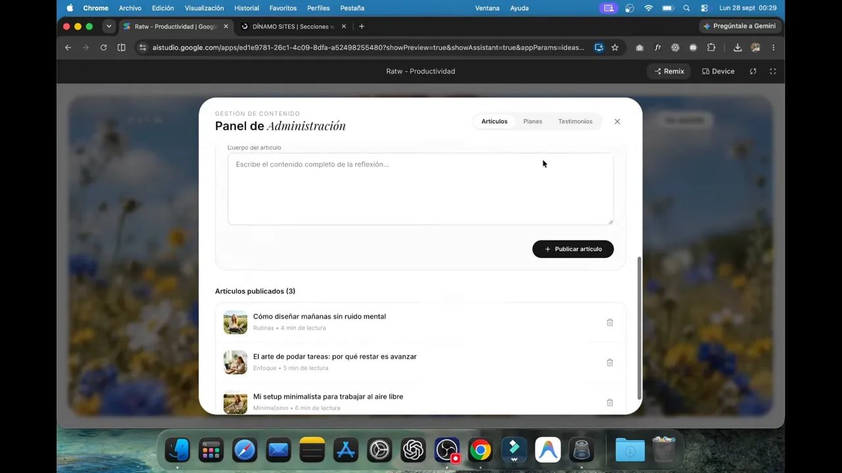Open the Ventana menu
Viewport: 842px width, 473px height.
[487, 8]
